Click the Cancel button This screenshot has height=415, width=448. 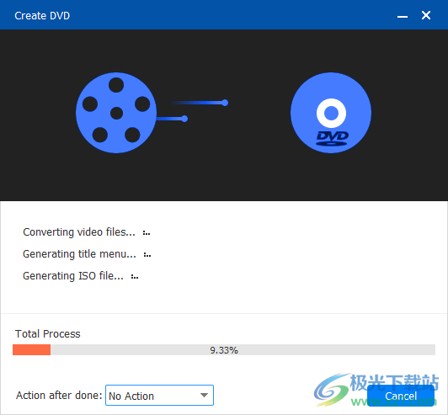coord(401,396)
